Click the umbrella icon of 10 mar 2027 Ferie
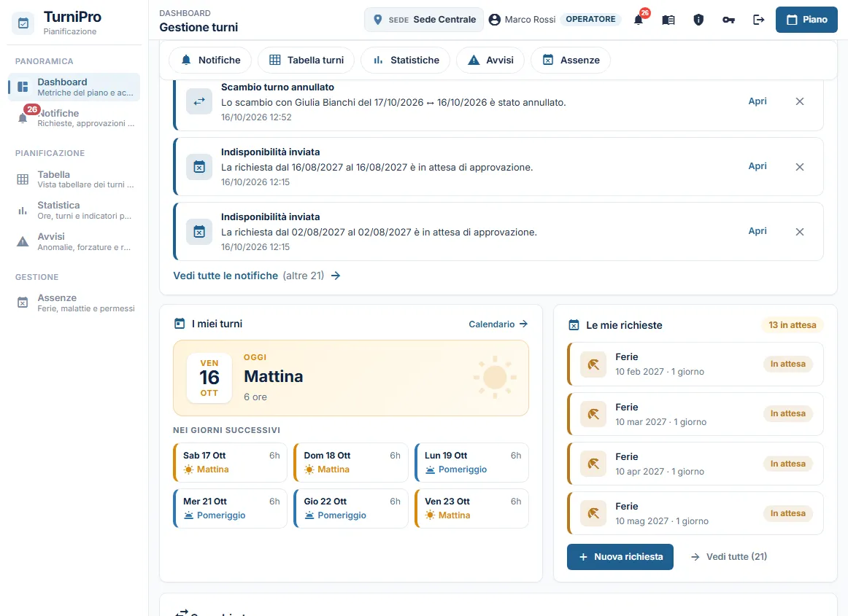Viewport: 848px width, 616px height. point(593,415)
